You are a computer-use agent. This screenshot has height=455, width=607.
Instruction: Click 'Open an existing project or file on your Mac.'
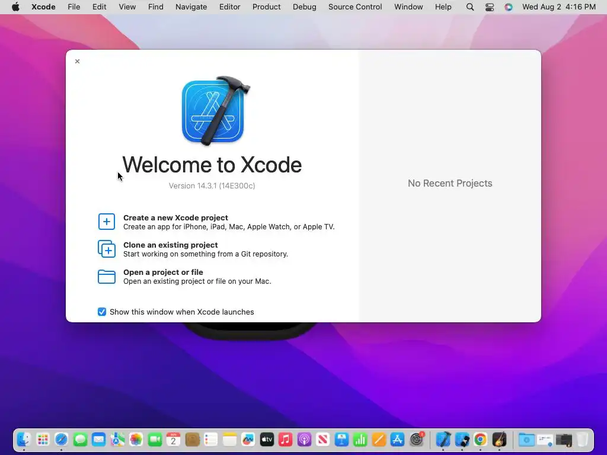point(197,281)
